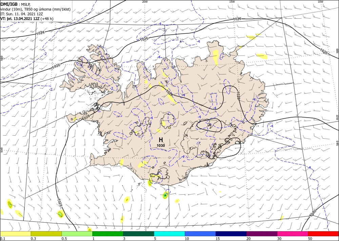
Task: Click the 1028 isobar label near Snæfellsnes peninsula
Action: pyautogui.click(x=86, y=117)
